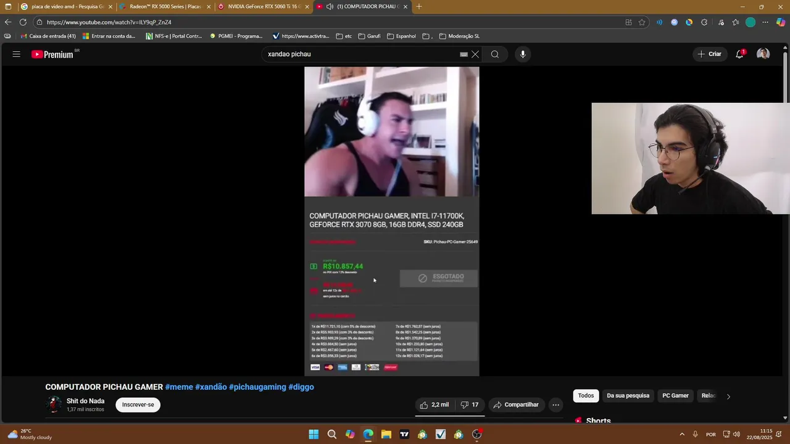
Task: Open the NFS-e Portal Contr... bookmark
Action: 174,36
